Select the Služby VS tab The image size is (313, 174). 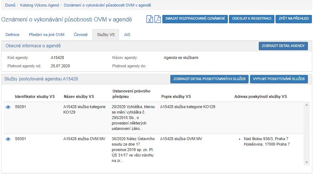[106, 35]
